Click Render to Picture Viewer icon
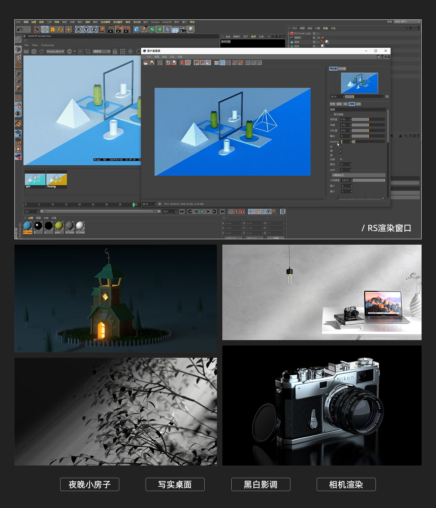This screenshot has width=436, height=508. tap(119, 30)
